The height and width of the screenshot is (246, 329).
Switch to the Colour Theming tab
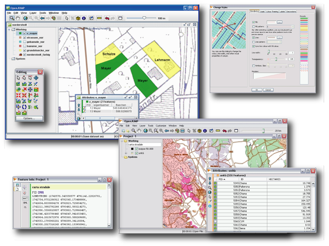pyautogui.click(x=272, y=12)
